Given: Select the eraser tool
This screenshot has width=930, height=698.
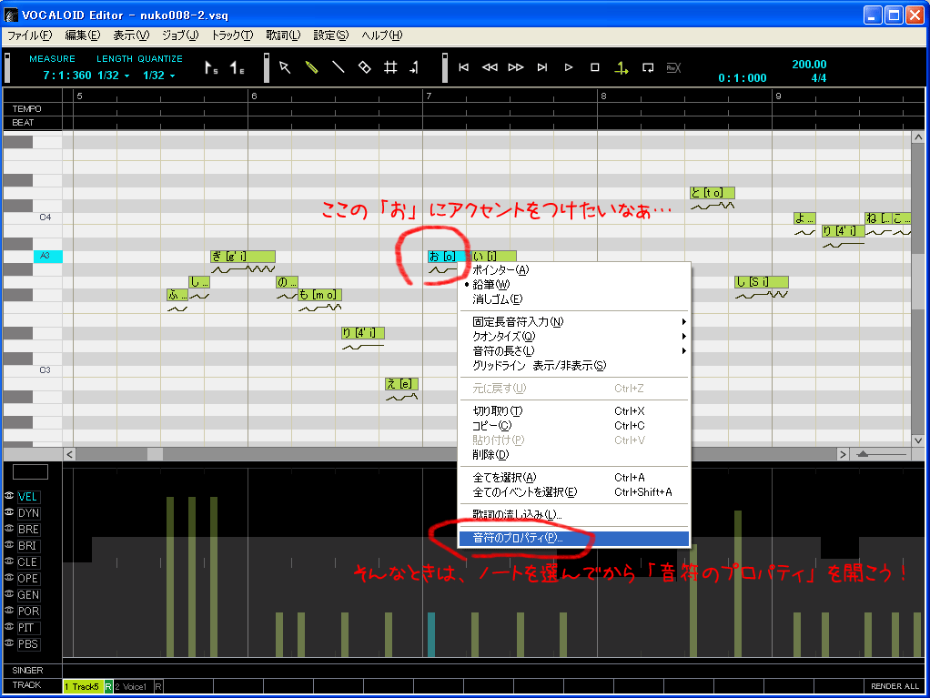Looking at the screenshot, I should click(364, 67).
